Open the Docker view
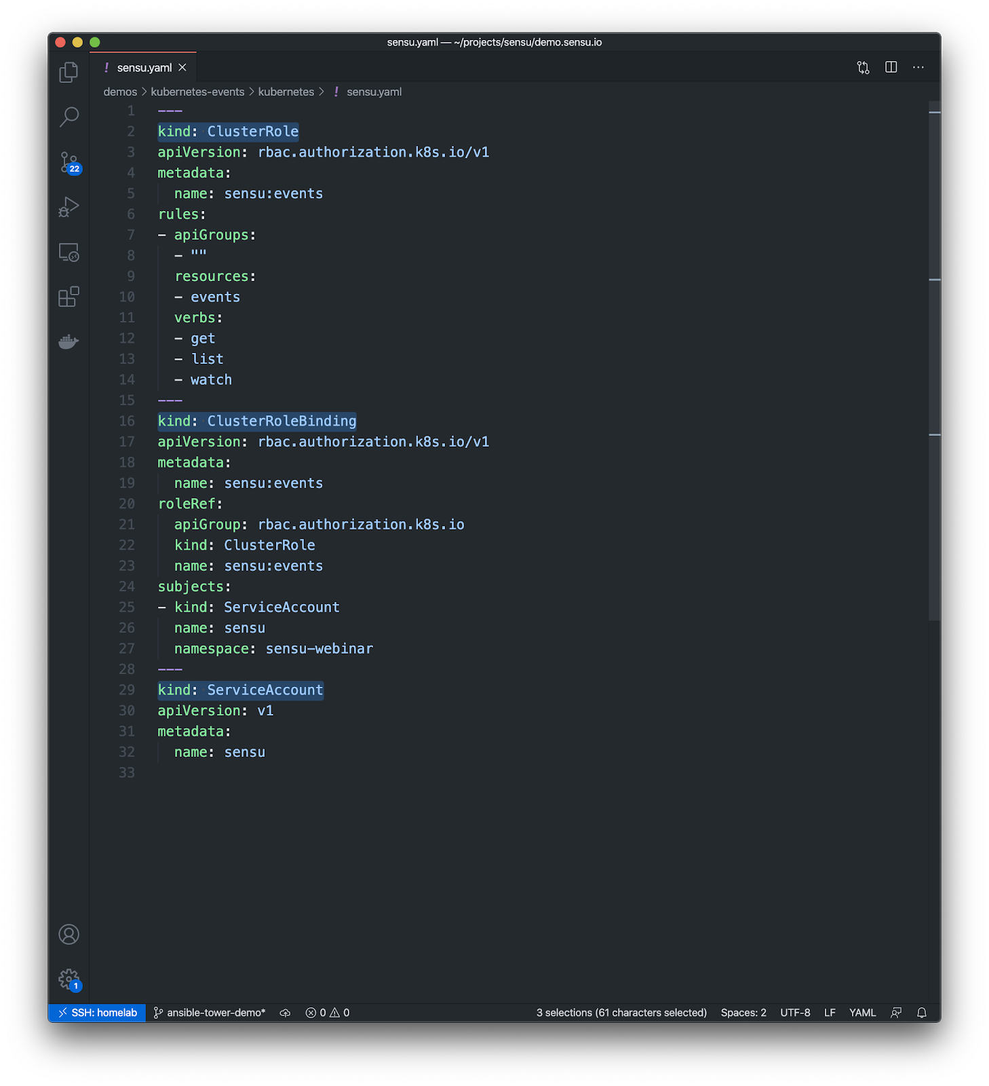This screenshot has height=1086, width=989. coord(69,341)
